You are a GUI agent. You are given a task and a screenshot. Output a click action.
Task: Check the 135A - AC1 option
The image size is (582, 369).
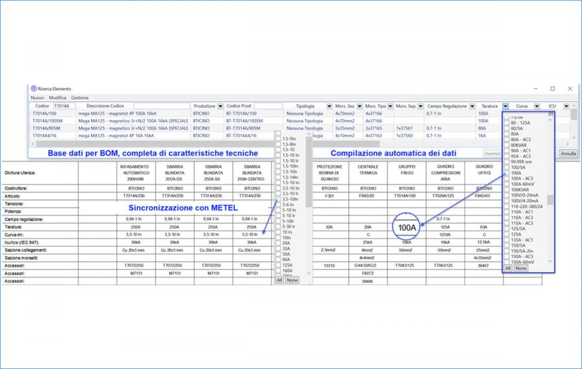pyautogui.click(x=506, y=240)
